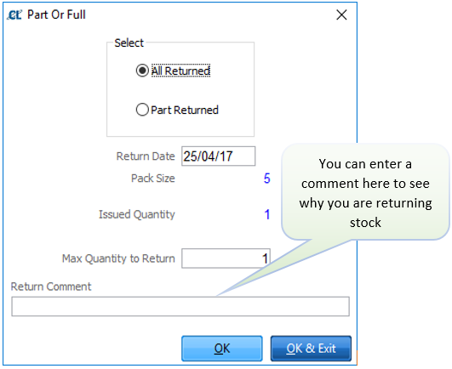The height and width of the screenshot is (369, 452).
Task: Close the Part Or Full dialog
Action: click(341, 14)
